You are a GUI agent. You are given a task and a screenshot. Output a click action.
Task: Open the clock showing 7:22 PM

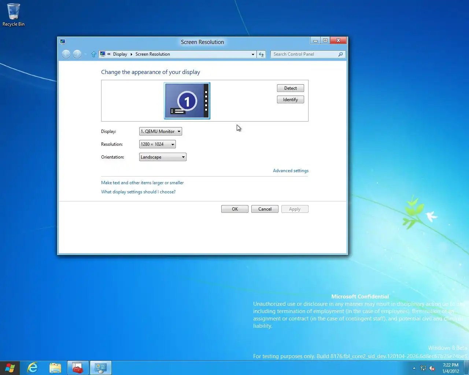(x=451, y=368)
